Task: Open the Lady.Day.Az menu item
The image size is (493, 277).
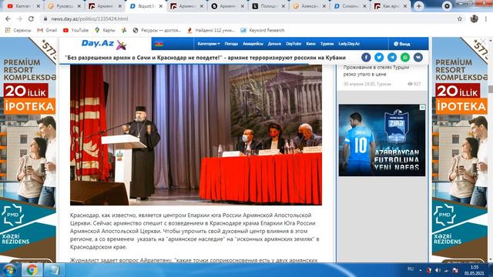Action: (349, 44)
